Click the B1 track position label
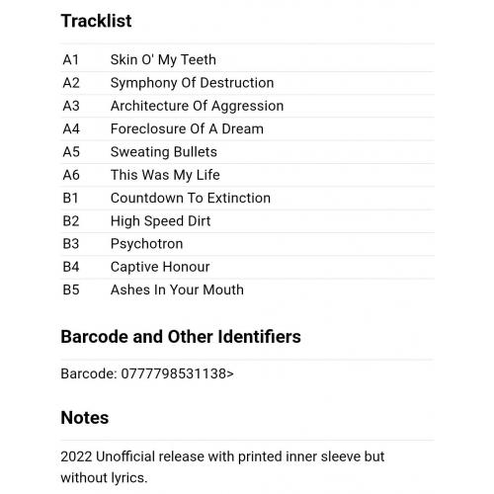The width and height of the screenshot is (494, 494). tap(71, 199)
